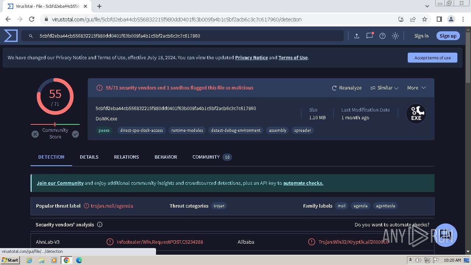This screenshot has height=265, width=471.
Task: Expand the Similar dropdown
Action: [384, 88]
